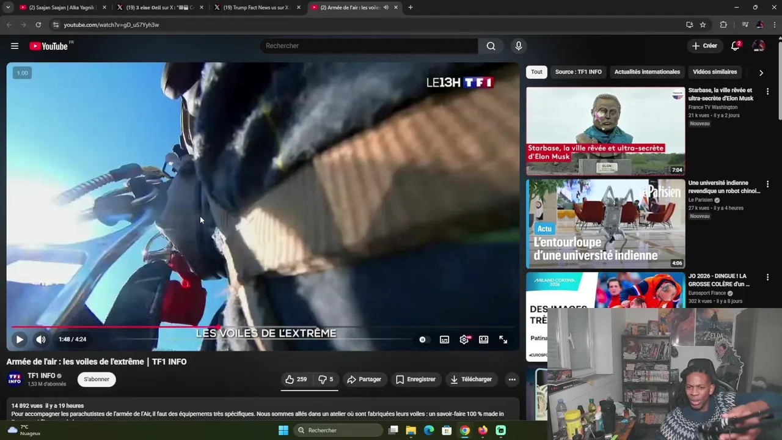Switch to theater mode
This screenshot has height=440, width=782.
[x=483, y=339]
